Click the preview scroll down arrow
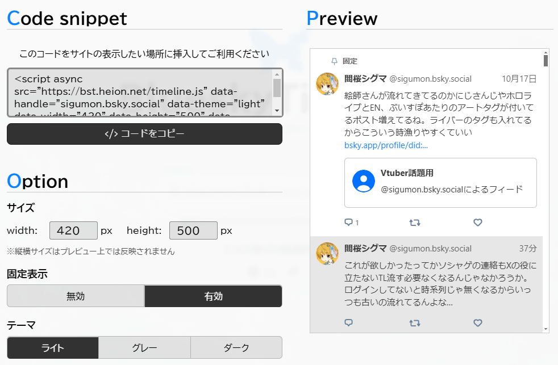Screen dimensions: 558x365 coord(545,329)
